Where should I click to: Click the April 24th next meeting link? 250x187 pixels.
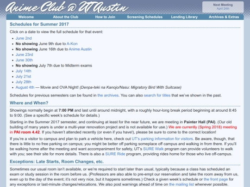pyautogui.click(x=223, y=9)
